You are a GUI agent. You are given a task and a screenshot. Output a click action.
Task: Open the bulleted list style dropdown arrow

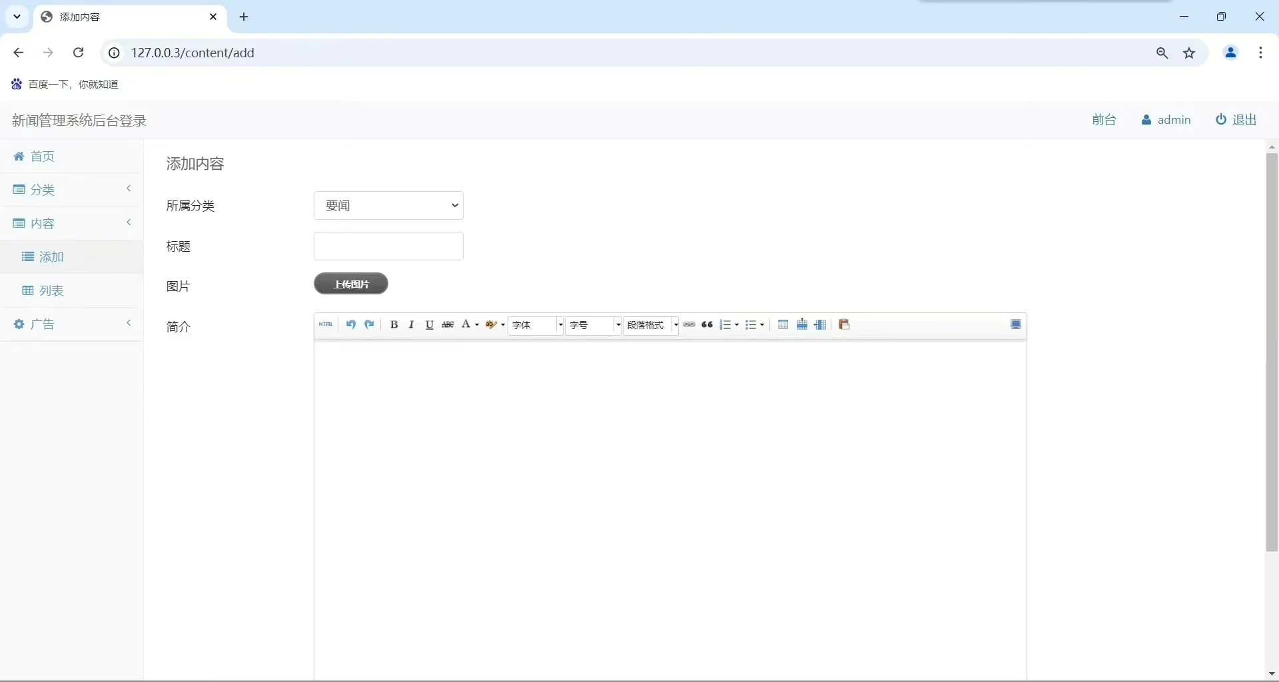click(762, 325)
